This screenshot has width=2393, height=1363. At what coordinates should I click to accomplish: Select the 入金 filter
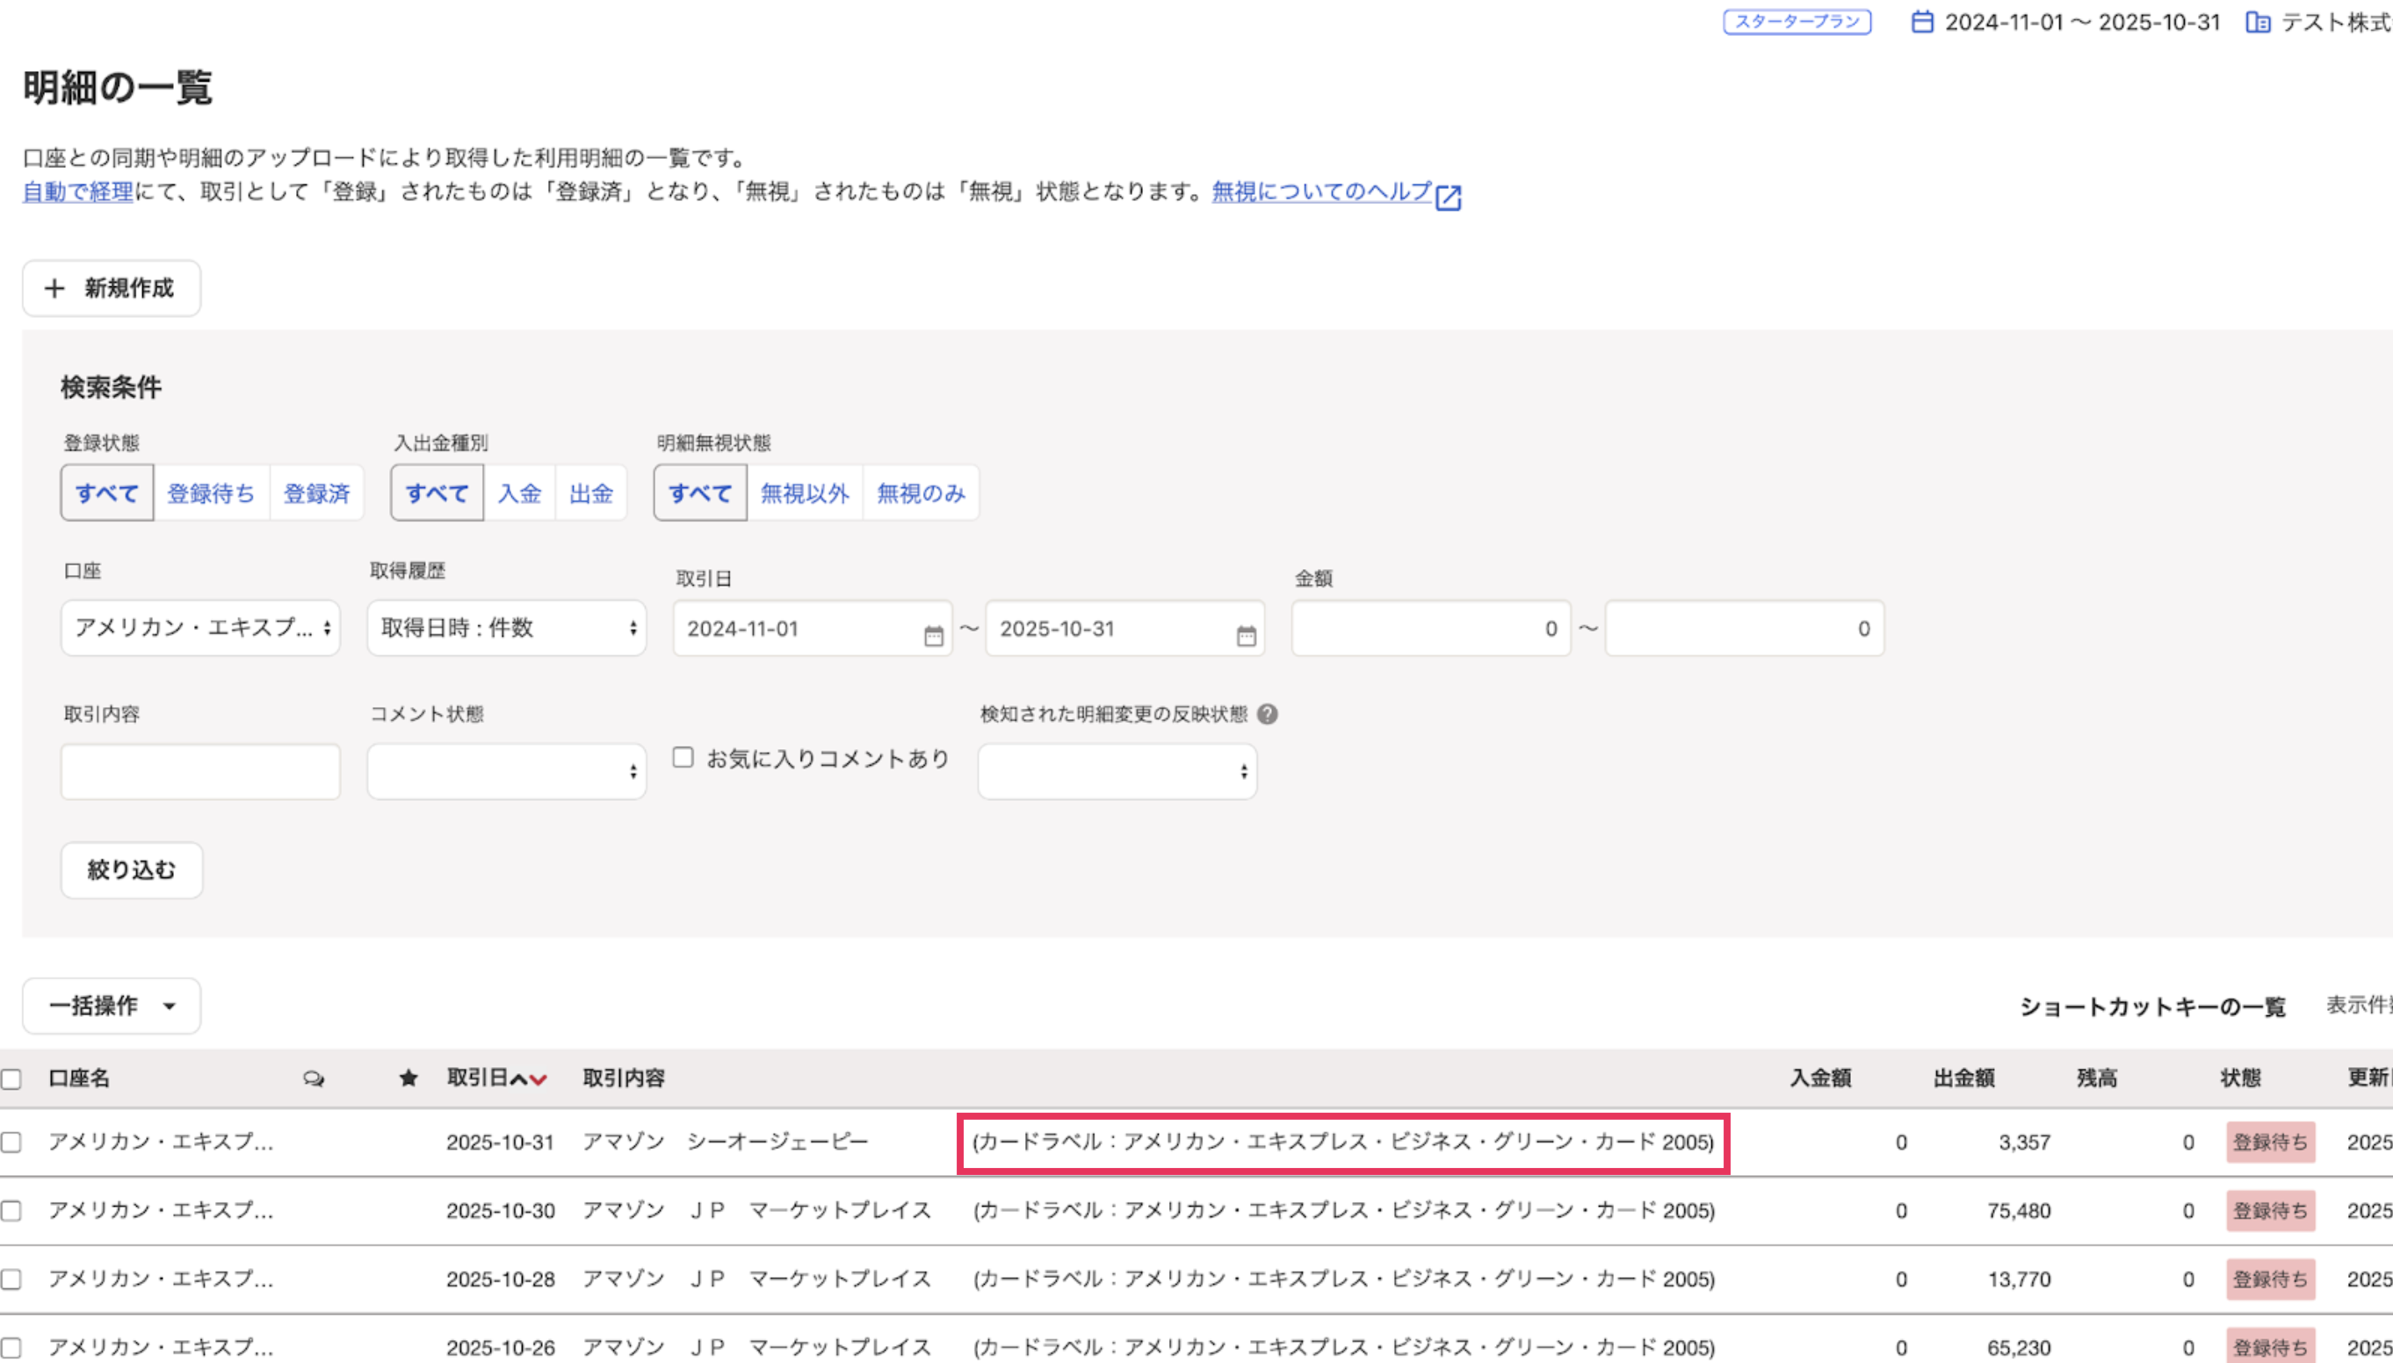click(519, 493)
